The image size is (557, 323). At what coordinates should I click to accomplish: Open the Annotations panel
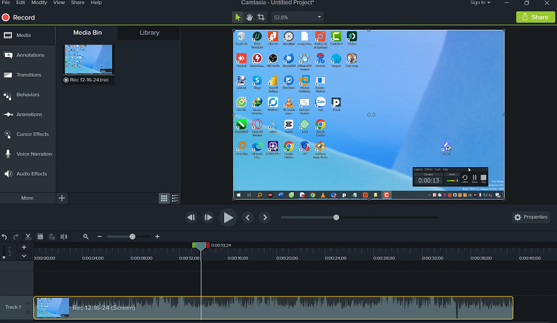pos(27,55)
